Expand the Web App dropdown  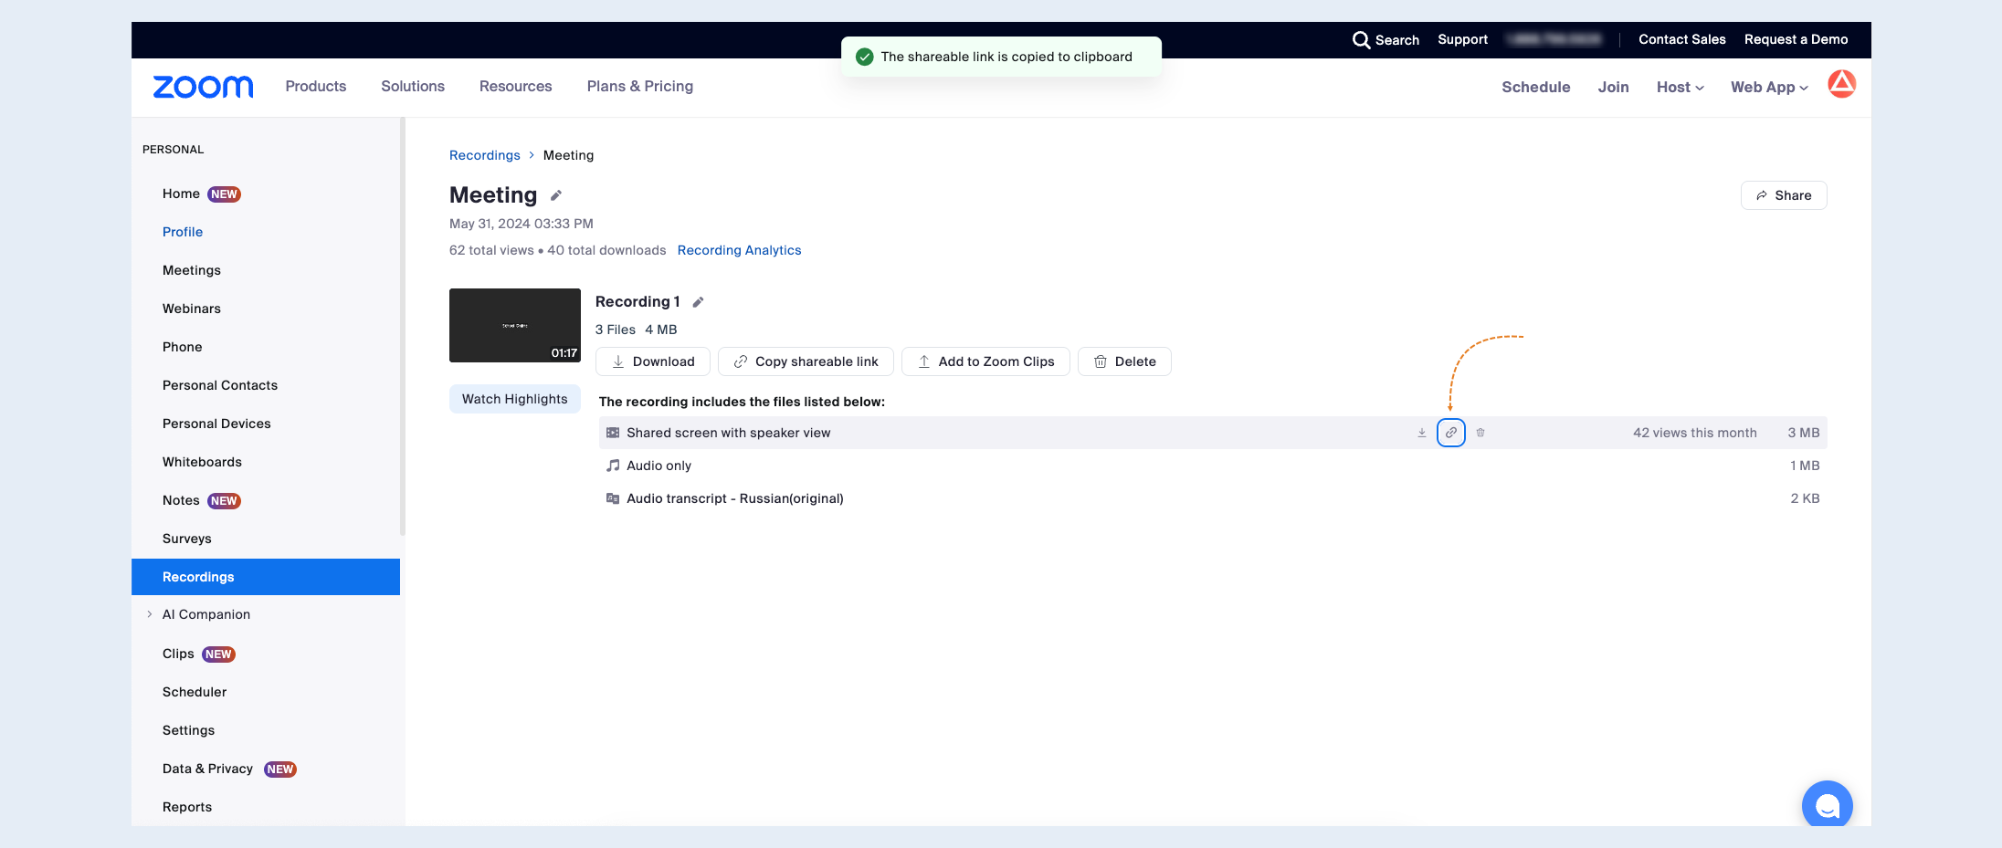pyautogui.click(x=1769, y=87)
